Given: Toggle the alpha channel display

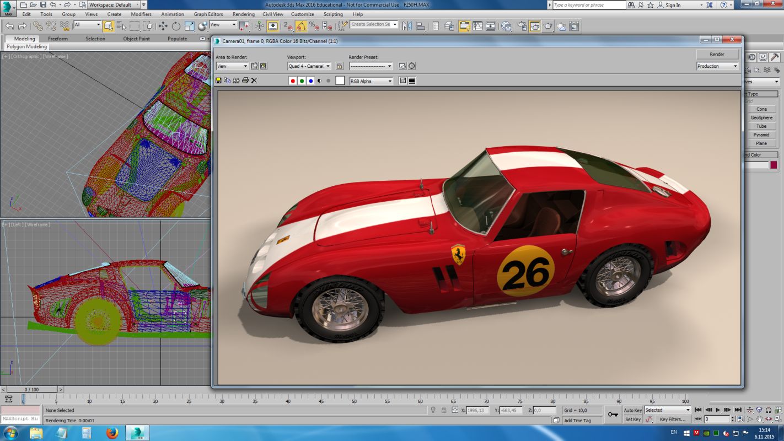Looking at the screenshot, I should pyautogui.click(x=319, y=80).
